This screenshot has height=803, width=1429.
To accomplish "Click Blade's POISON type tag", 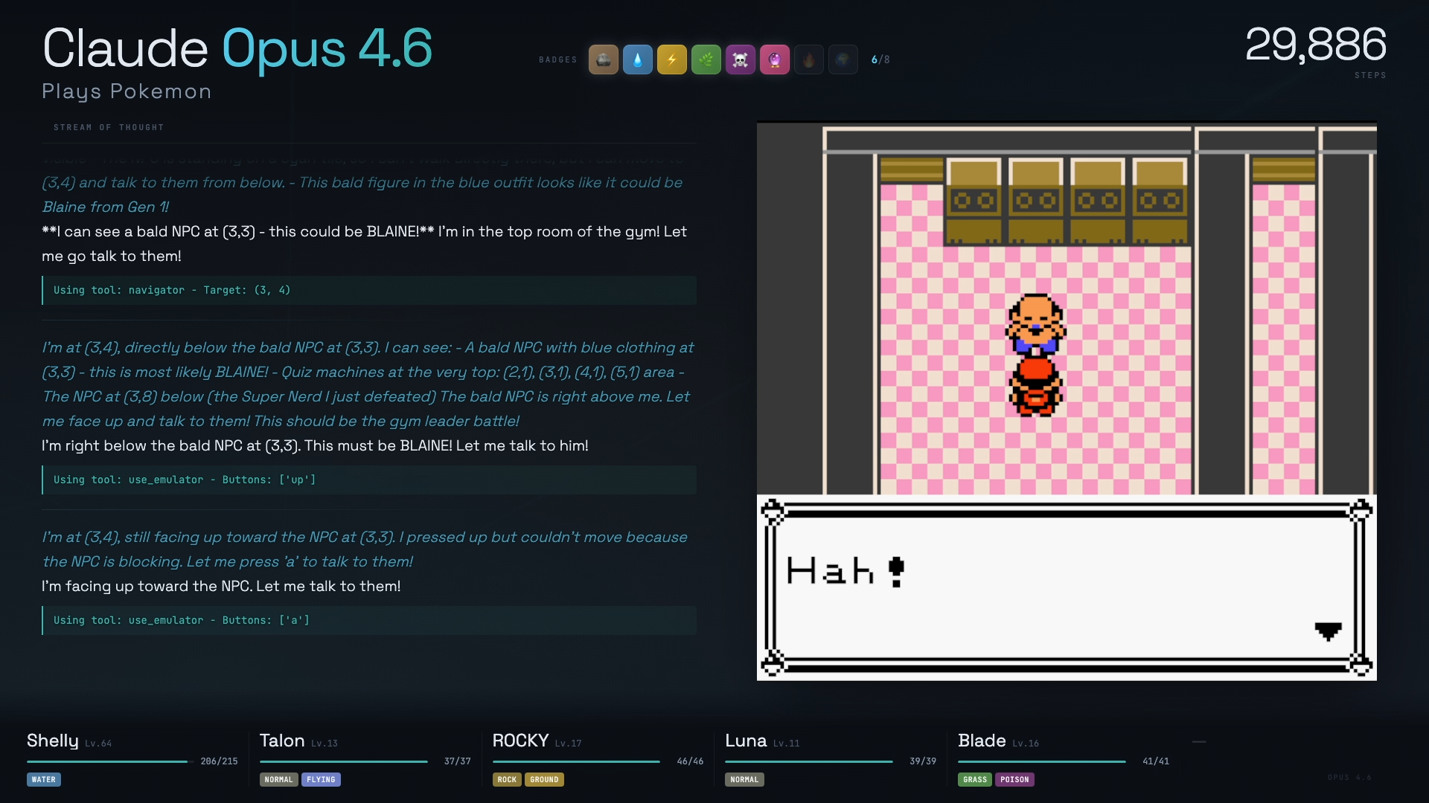I will (1014, 779).
